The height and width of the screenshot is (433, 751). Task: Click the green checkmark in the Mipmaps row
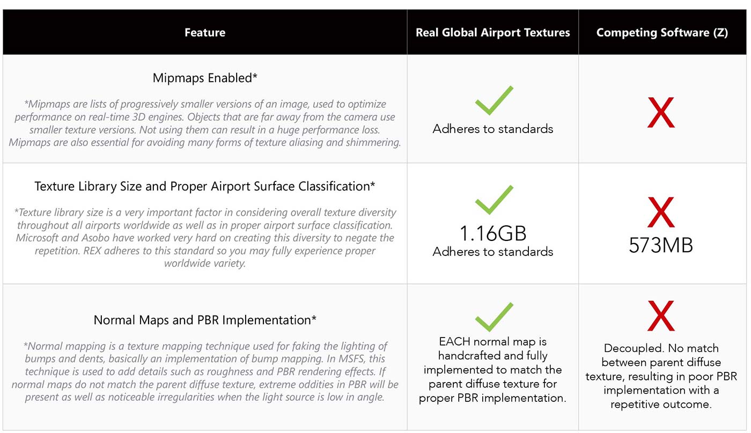(494, 100)
